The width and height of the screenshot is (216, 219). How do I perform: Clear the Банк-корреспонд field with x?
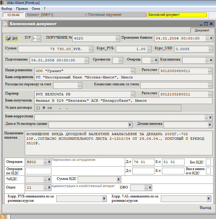pyautogui.click(x=210, y=118)
